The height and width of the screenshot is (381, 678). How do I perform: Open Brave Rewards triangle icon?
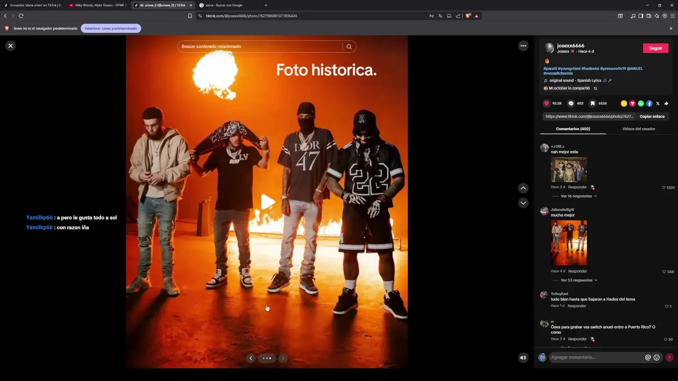pyautogui.click(x=476, y=16)
